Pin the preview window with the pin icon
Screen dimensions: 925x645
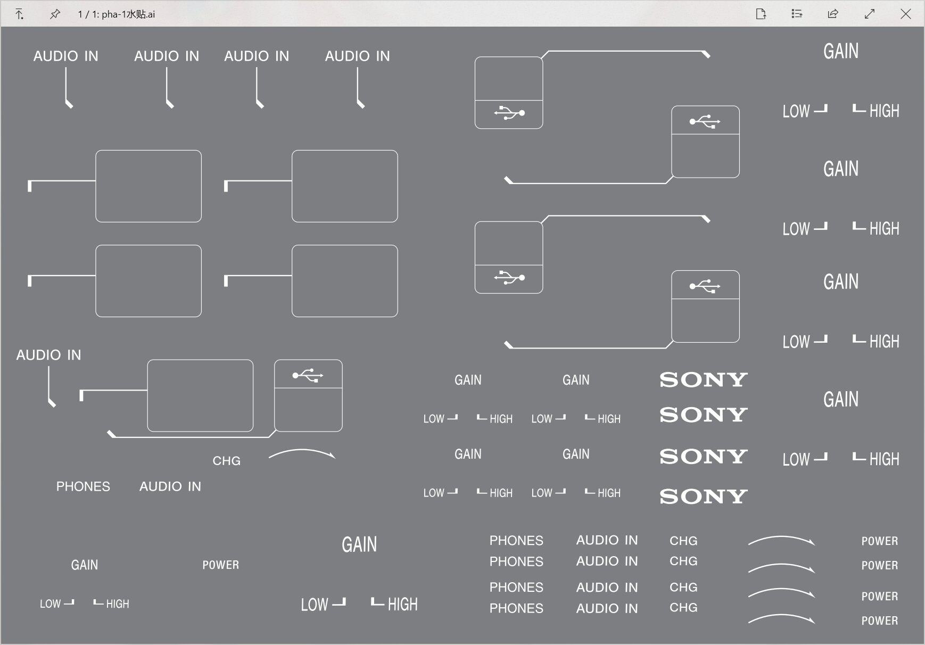55,14
